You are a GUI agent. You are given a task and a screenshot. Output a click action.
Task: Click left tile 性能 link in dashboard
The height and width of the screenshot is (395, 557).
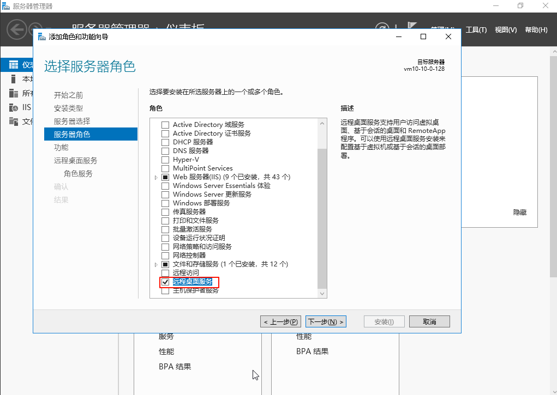coord(166,351)
